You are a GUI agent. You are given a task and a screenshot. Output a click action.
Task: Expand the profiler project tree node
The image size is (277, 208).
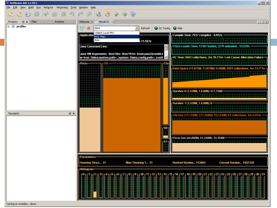pos(8,26)
